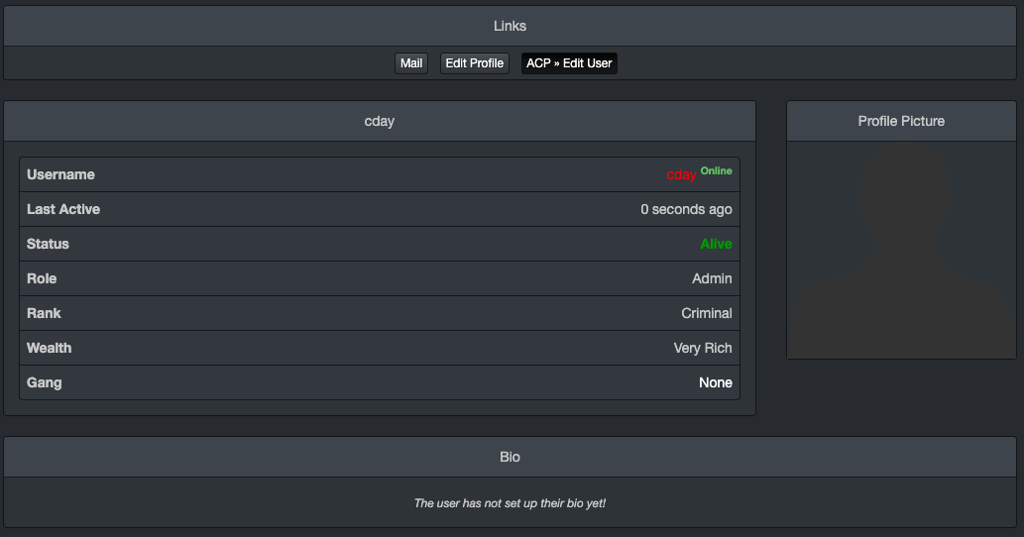Click the Links section header
Viewport: 1024px width, 537px height.
coord(511,26)
